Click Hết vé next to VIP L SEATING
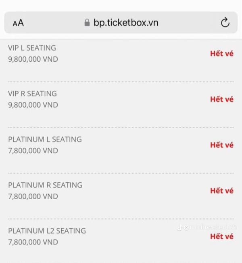 pyautogui.click(x=221, y=53)
